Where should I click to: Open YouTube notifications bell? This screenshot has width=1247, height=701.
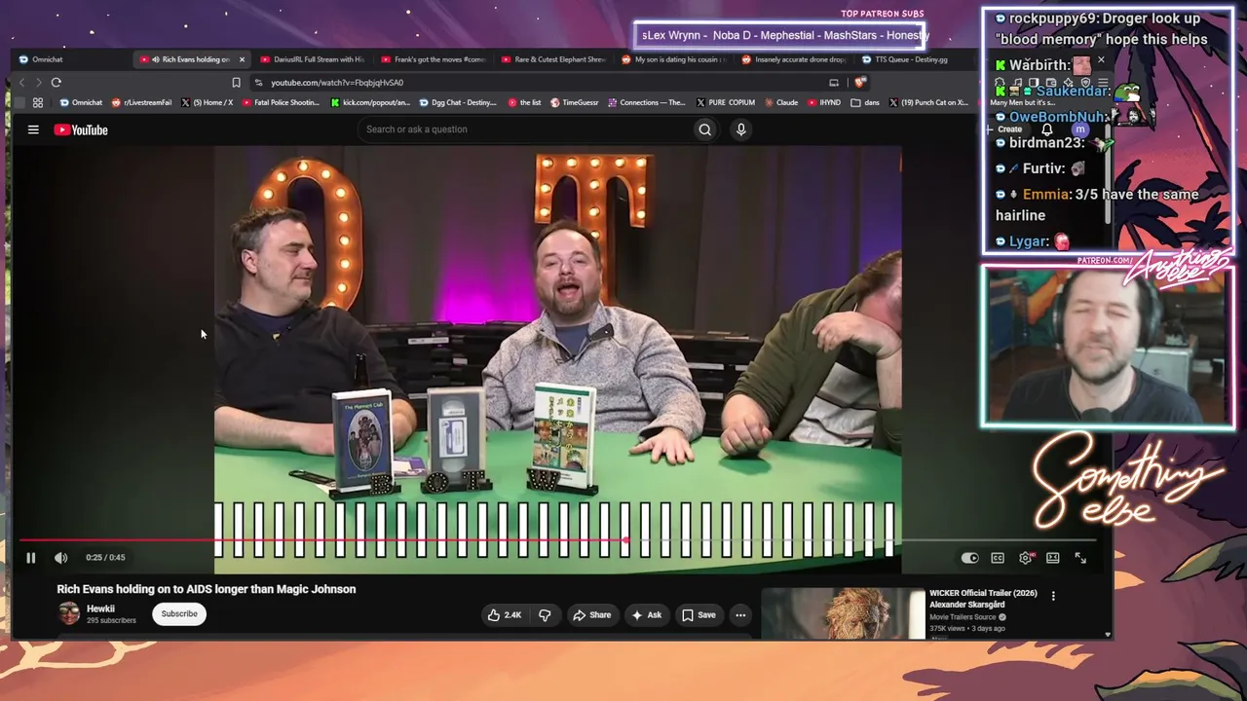click(x=1047, y=129)
